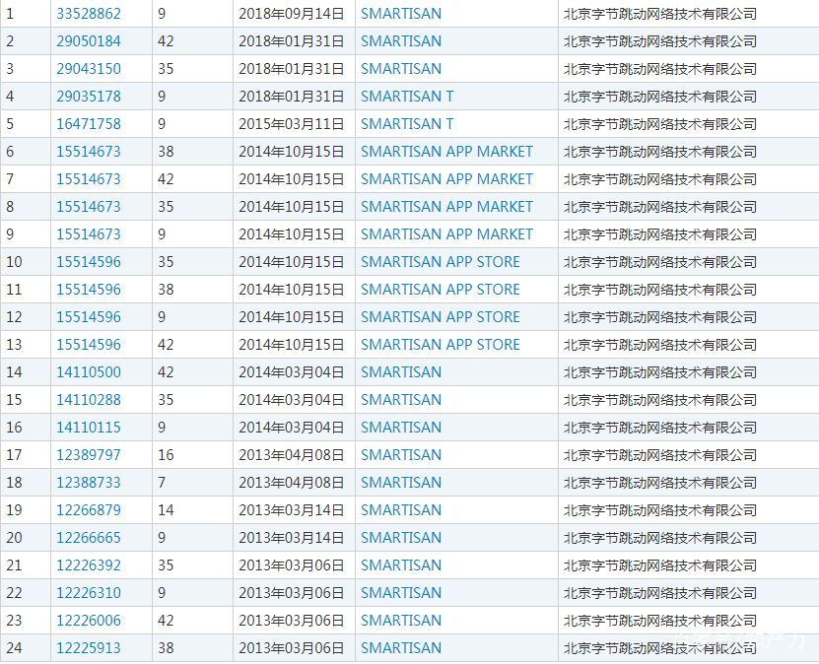The height and width of the screenshot is (664, 819).
Task: Open registration number 14110288
Action: click(x=89, y=400)
